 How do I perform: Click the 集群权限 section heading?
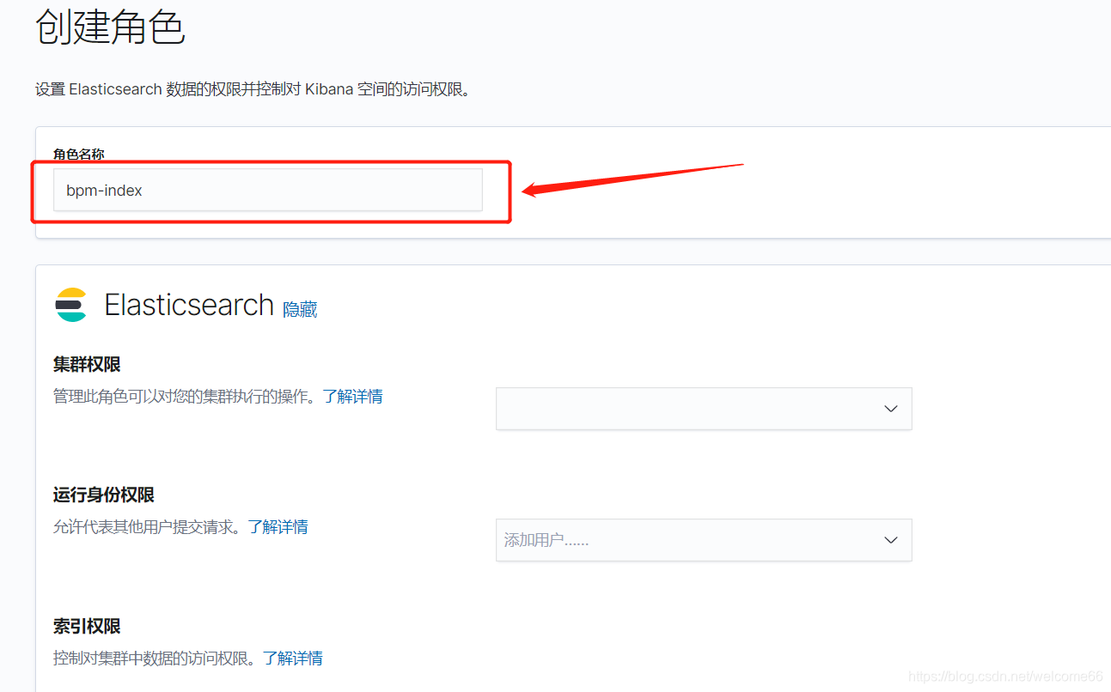[x=87, y=364]
